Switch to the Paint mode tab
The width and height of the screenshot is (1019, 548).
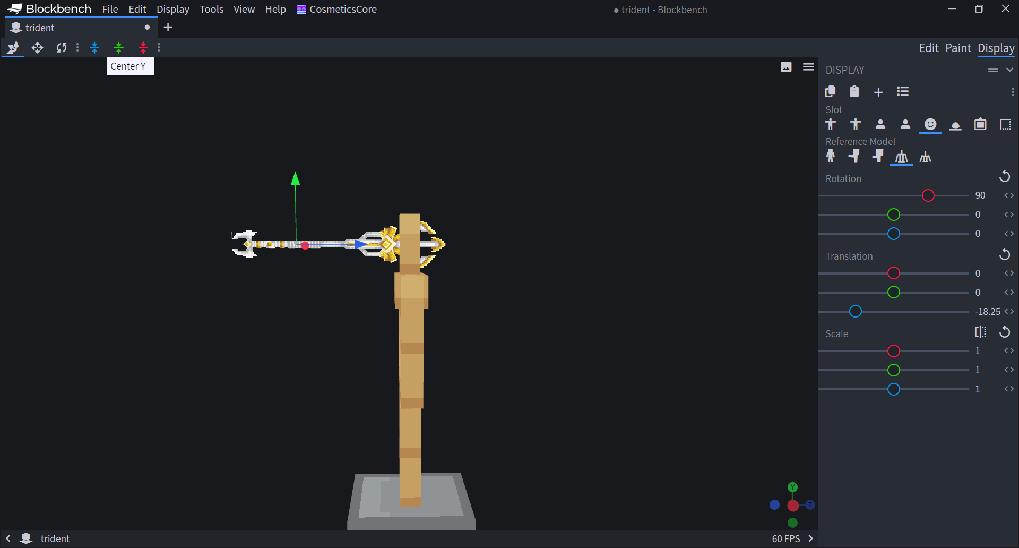[958, 48]
